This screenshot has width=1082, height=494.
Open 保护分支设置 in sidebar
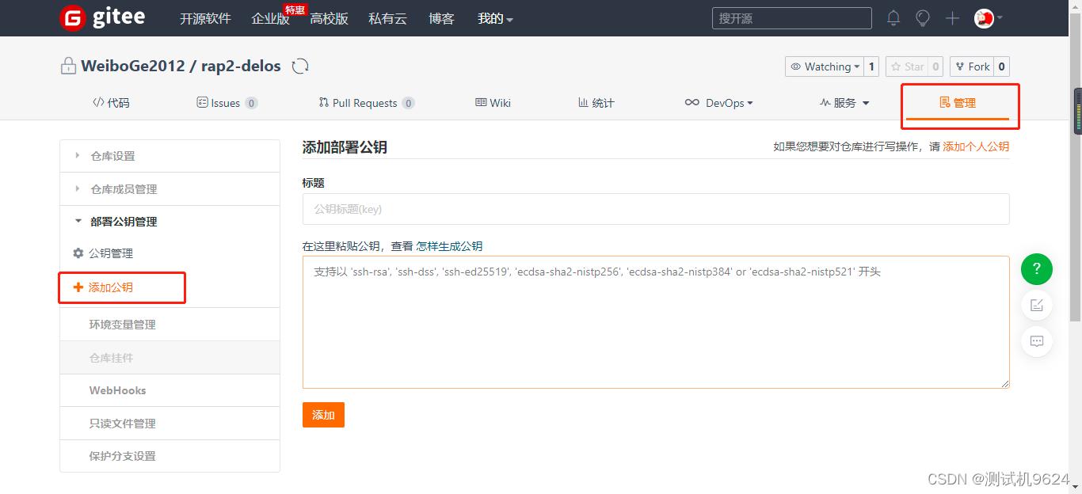tap(170, 456)
